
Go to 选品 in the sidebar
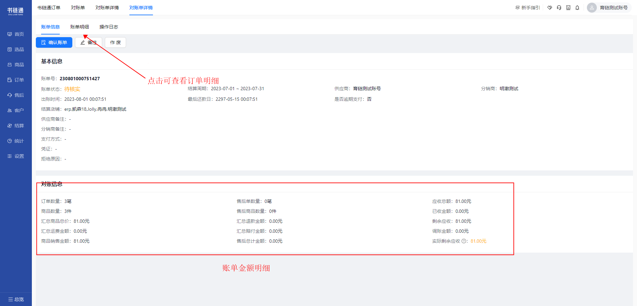pyautogui.click(x=16, y=49)
